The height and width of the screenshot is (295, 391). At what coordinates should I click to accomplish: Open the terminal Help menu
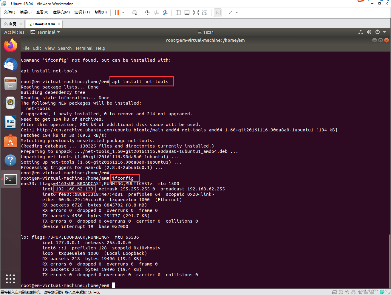[101, 48]
